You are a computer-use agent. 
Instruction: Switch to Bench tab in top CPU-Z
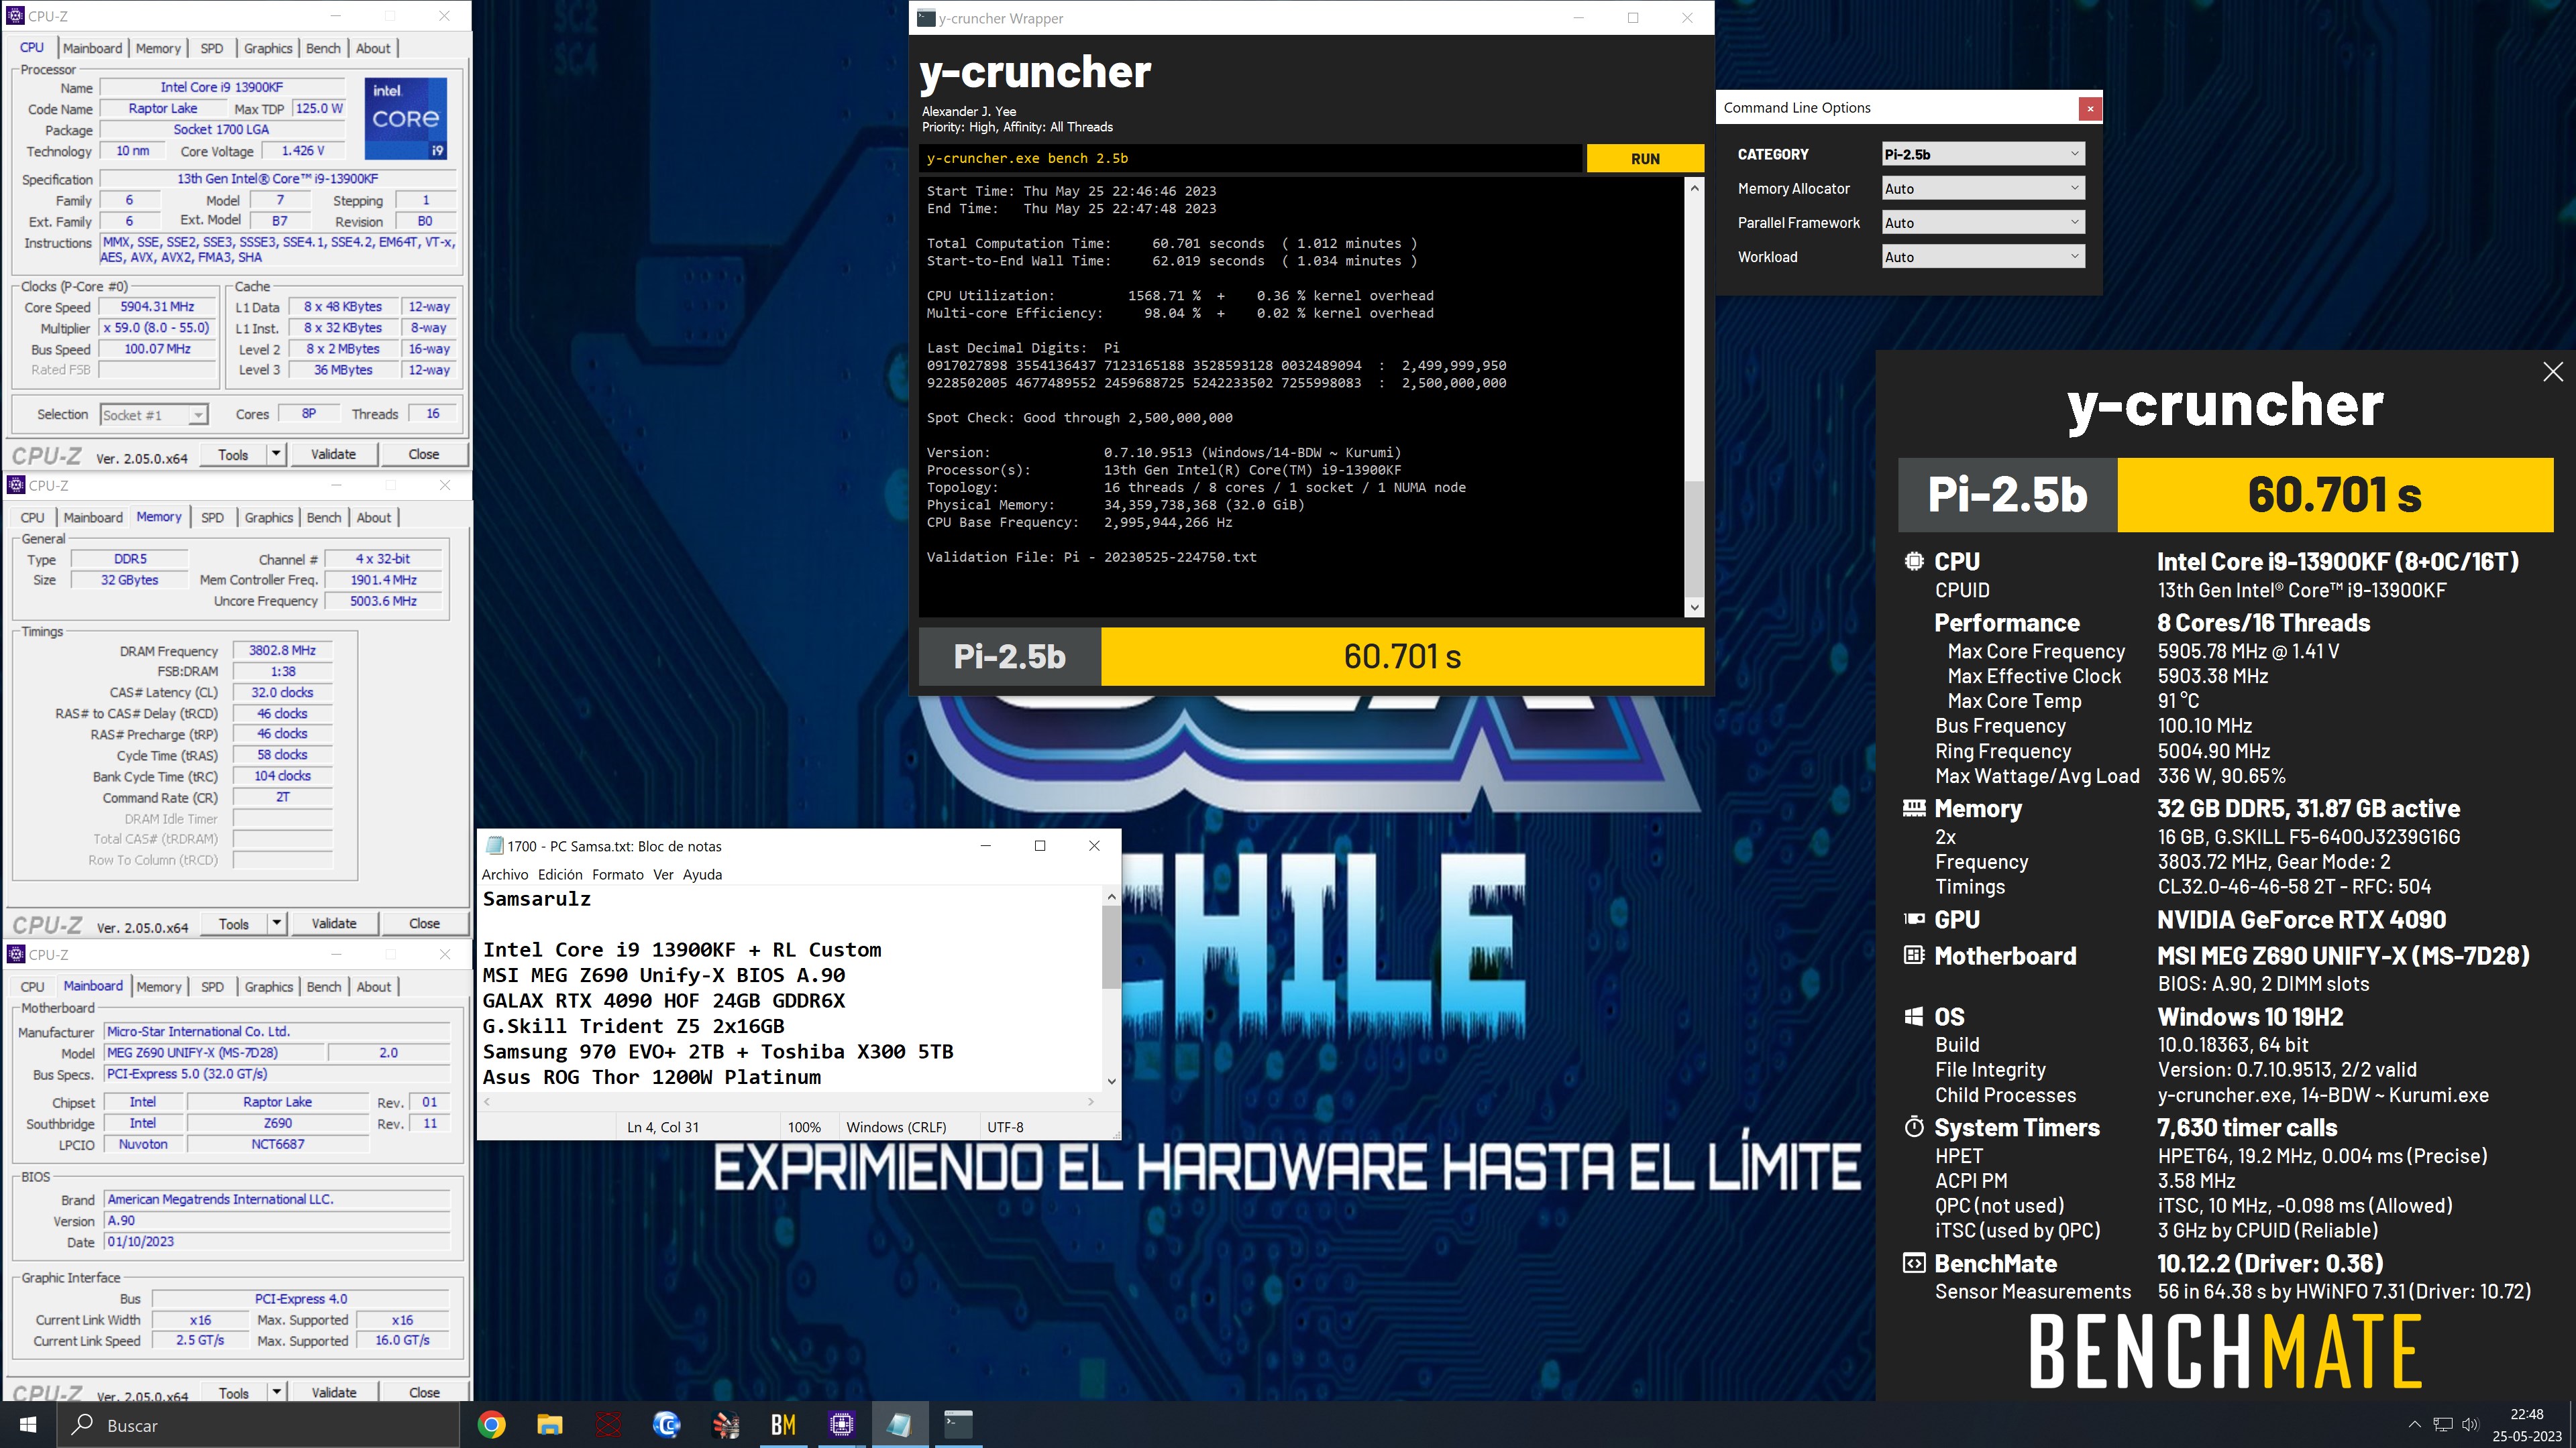pyautogui.click(x=323, y=48)
